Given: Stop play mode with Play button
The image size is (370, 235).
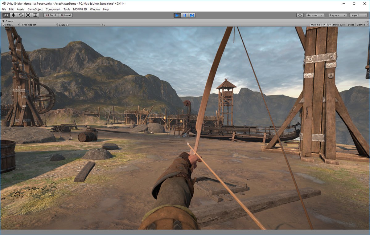Looking at the screenshot, I should pyautogui.click(x=177, y=15).
